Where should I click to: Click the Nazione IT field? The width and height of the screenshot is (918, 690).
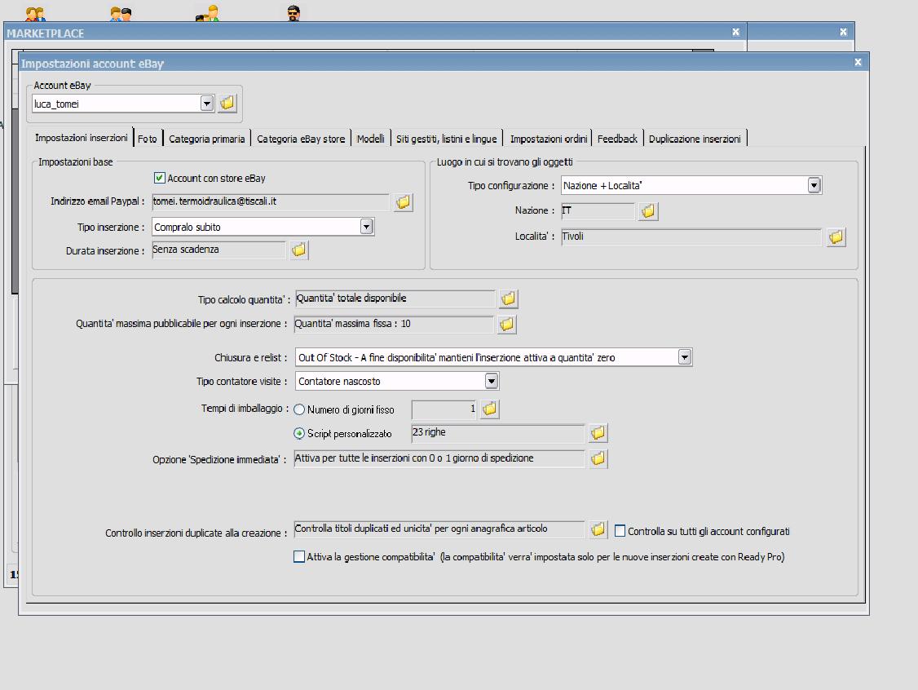pos(598,211)
